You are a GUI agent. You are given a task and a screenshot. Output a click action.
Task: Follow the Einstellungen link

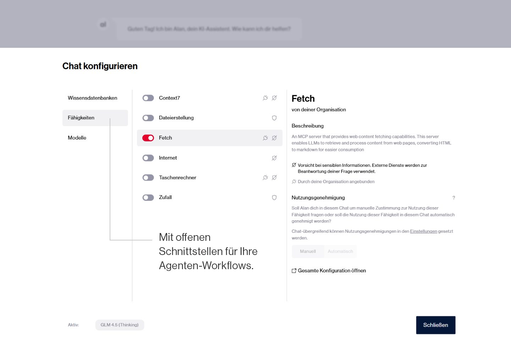(423, 231)
